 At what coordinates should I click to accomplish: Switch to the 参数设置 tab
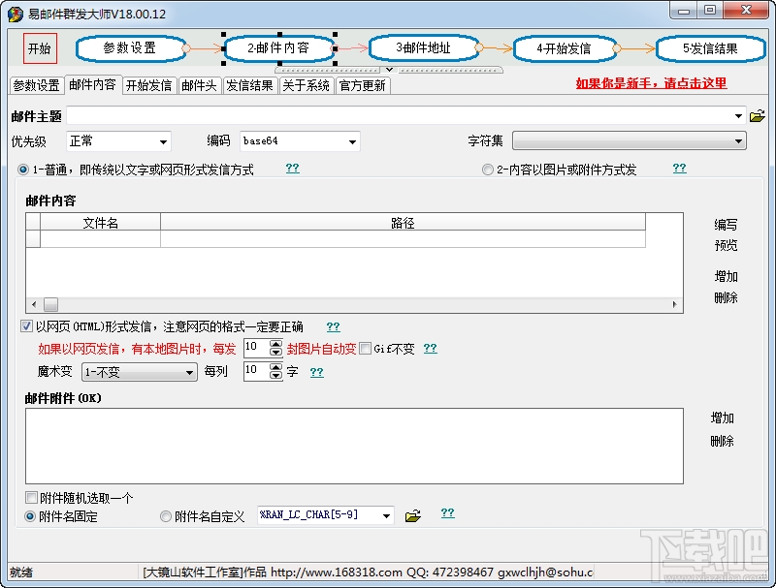36,85
